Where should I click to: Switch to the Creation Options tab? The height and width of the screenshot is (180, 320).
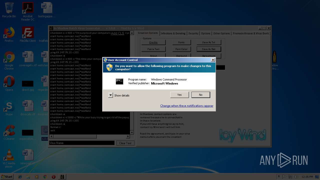click(148, 33)
